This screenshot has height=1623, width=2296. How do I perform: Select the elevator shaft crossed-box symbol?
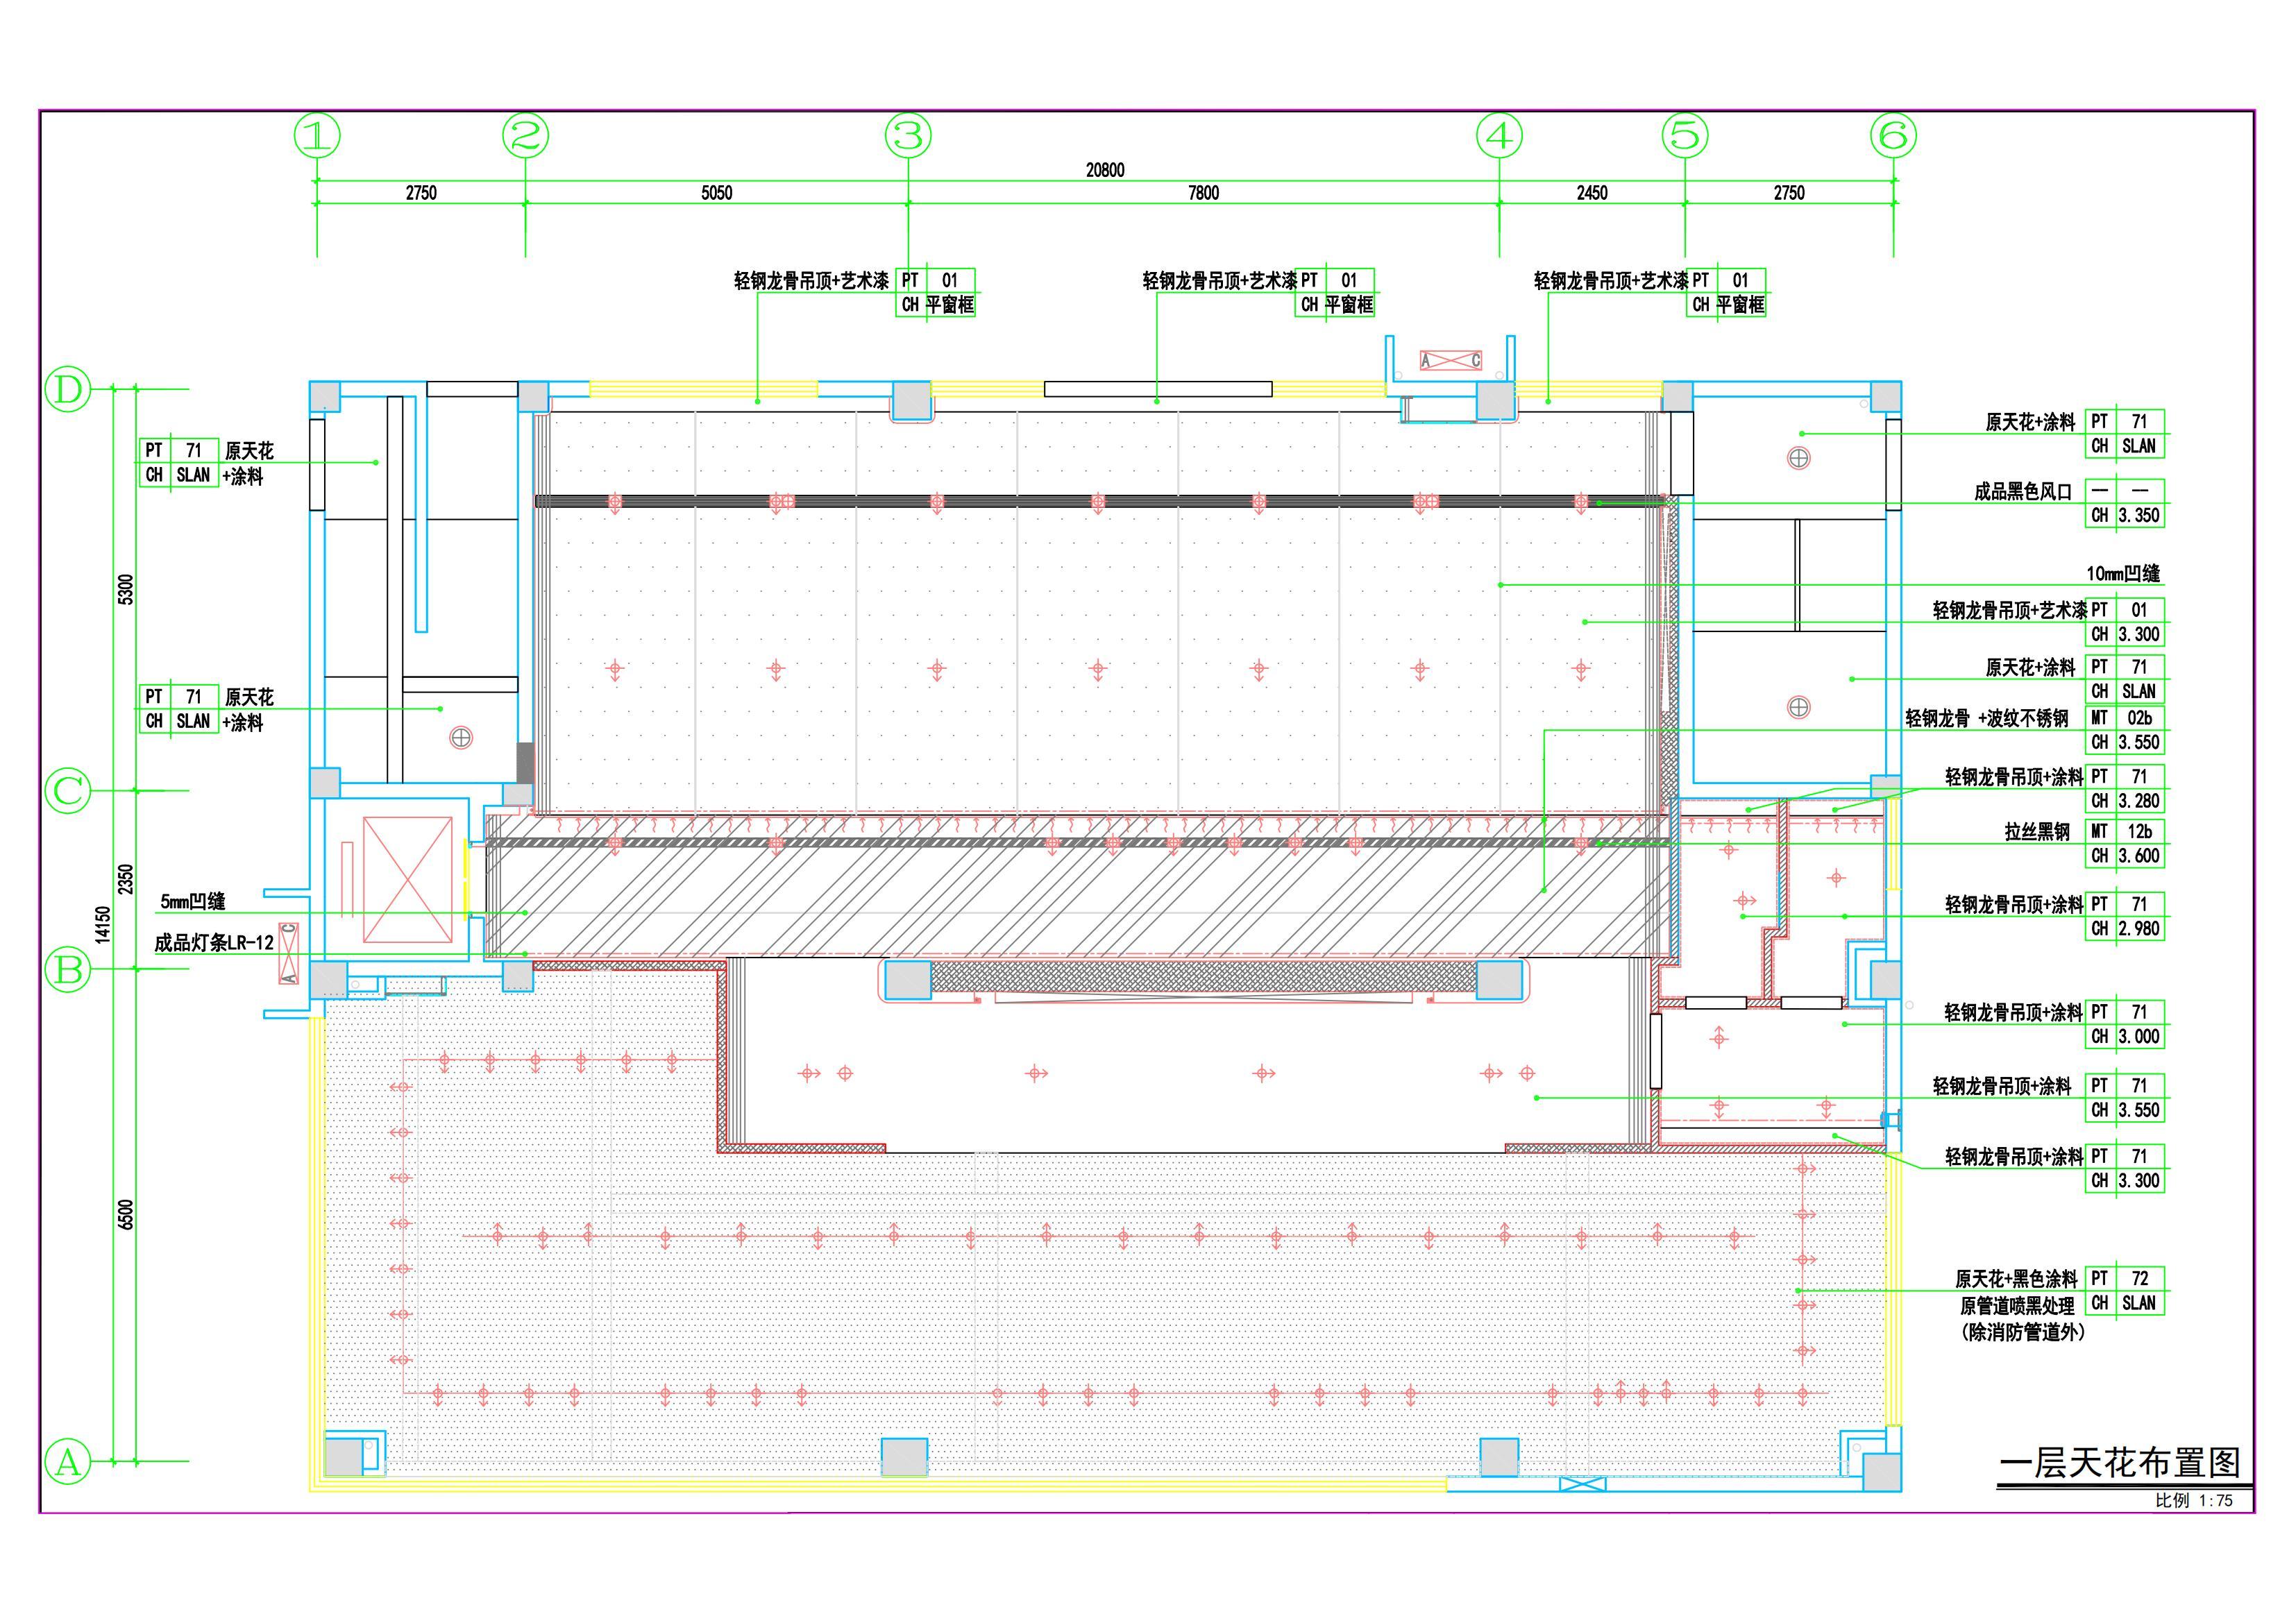[407, 880]
